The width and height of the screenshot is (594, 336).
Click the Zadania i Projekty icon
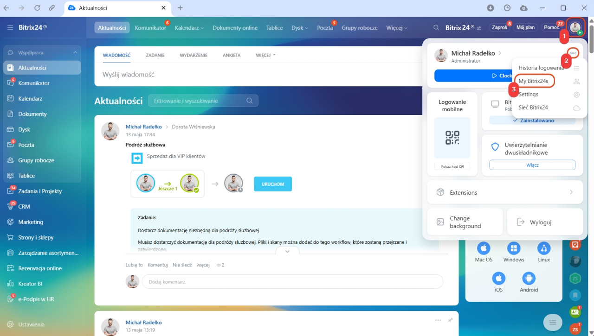[x=10, y=191]
